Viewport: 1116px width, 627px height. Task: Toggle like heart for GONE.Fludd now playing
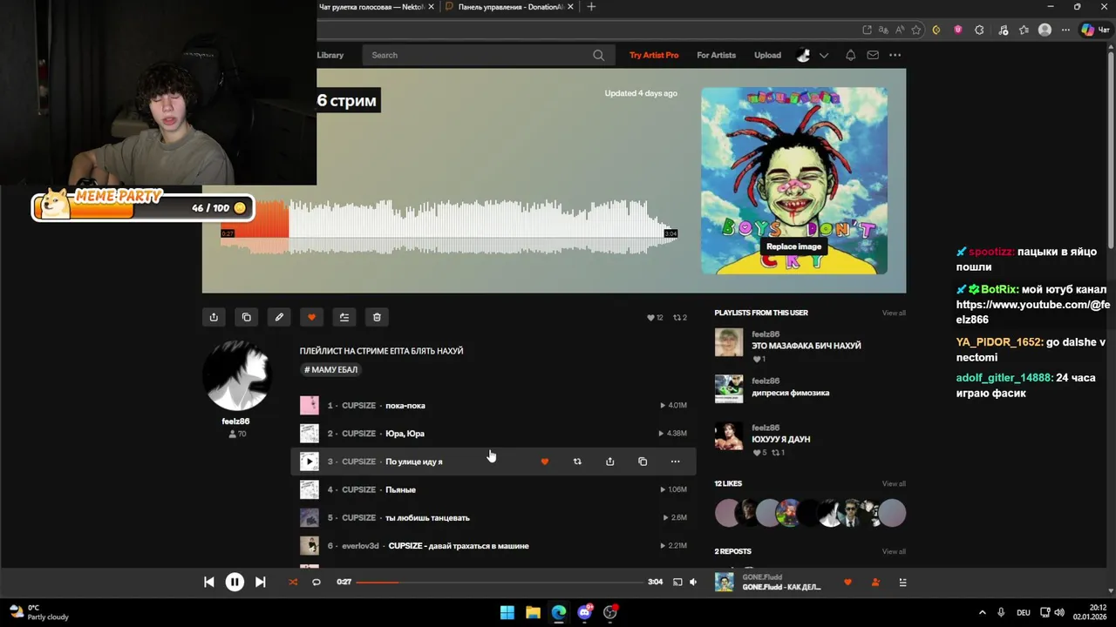click(x=847, y=582)
